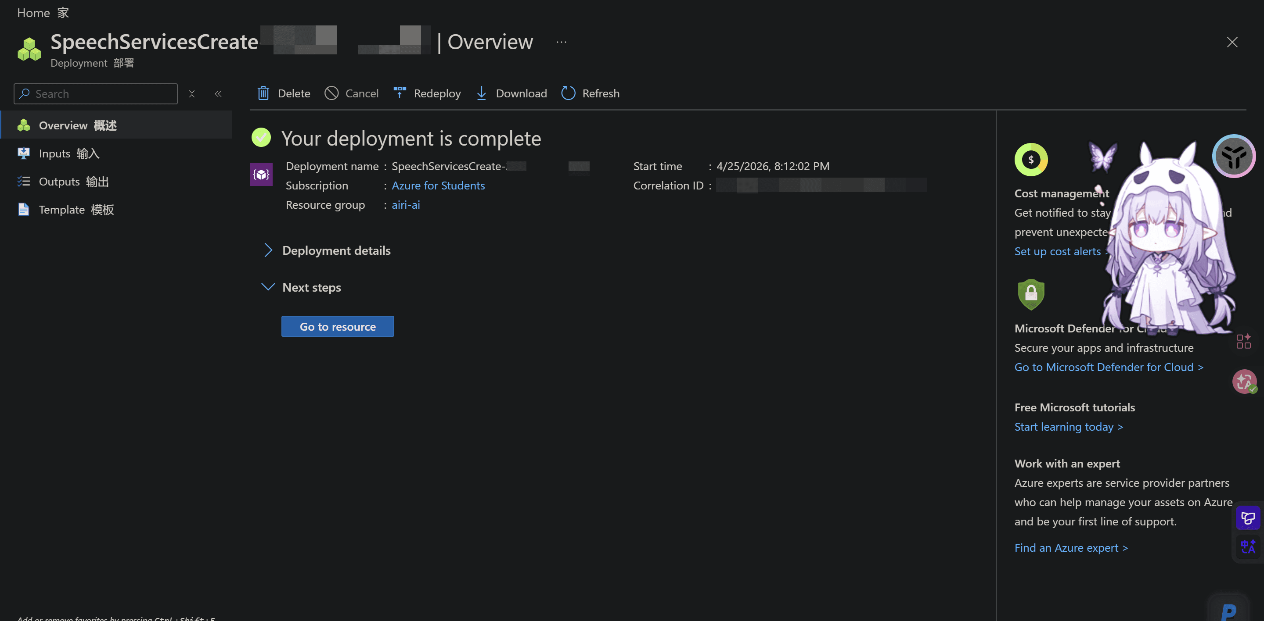Click the Cost management dollar icon

[1031, 159]
